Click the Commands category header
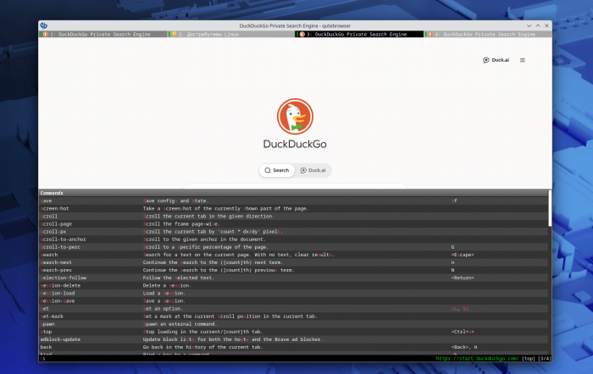593x374 pixels. click(x=294, y=193)
